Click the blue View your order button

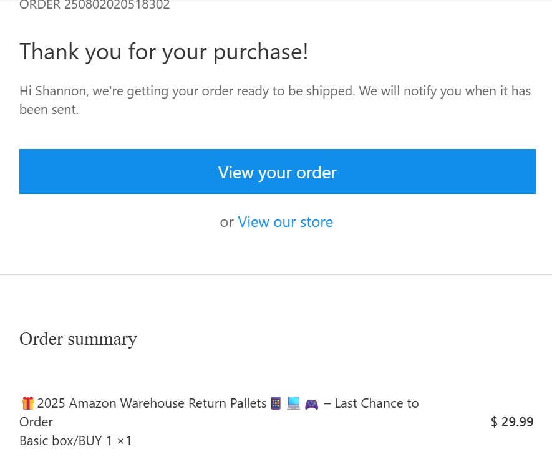(278, 171)
